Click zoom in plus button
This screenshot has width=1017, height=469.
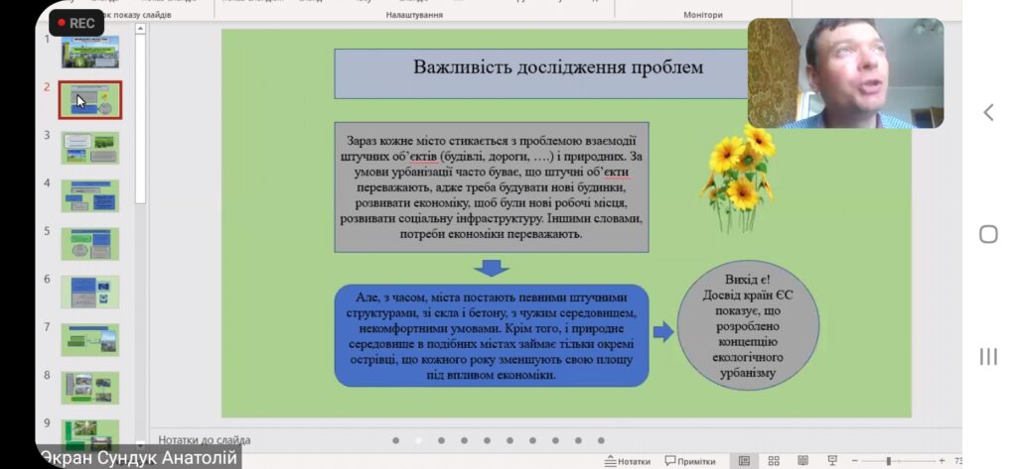point(942,461)
